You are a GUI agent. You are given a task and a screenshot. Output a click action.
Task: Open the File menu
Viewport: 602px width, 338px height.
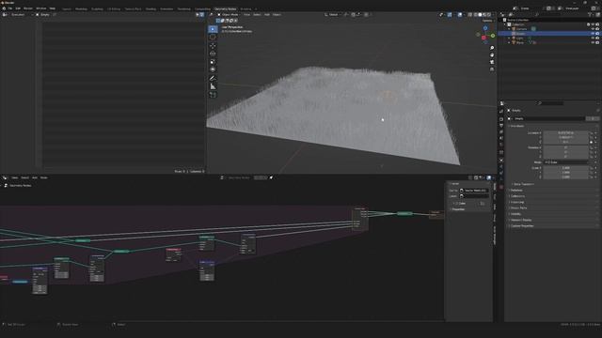10,8
